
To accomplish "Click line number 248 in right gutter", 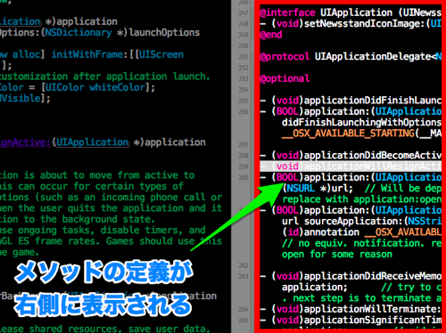I will pos(244,24).
